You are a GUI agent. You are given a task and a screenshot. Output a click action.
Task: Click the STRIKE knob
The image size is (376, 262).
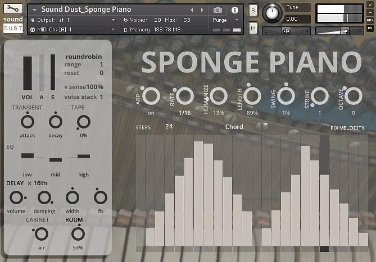(x=320, y=96)
